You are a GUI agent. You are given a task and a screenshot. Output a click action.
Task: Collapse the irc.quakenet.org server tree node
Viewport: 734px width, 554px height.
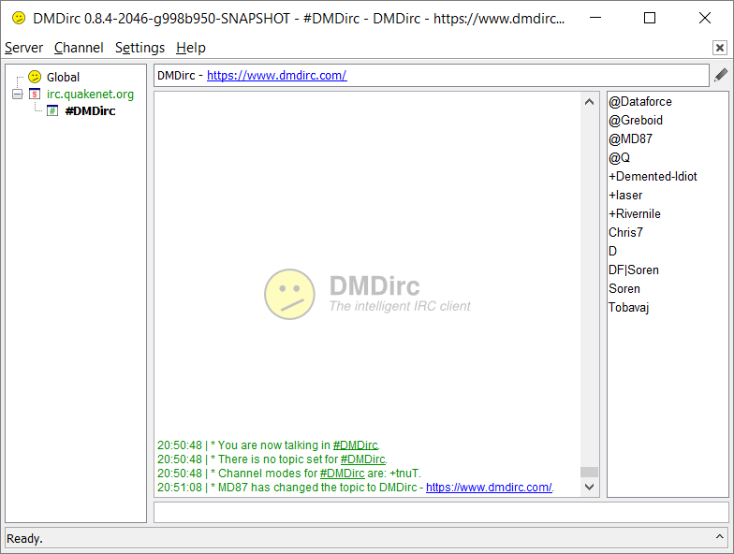17,95
